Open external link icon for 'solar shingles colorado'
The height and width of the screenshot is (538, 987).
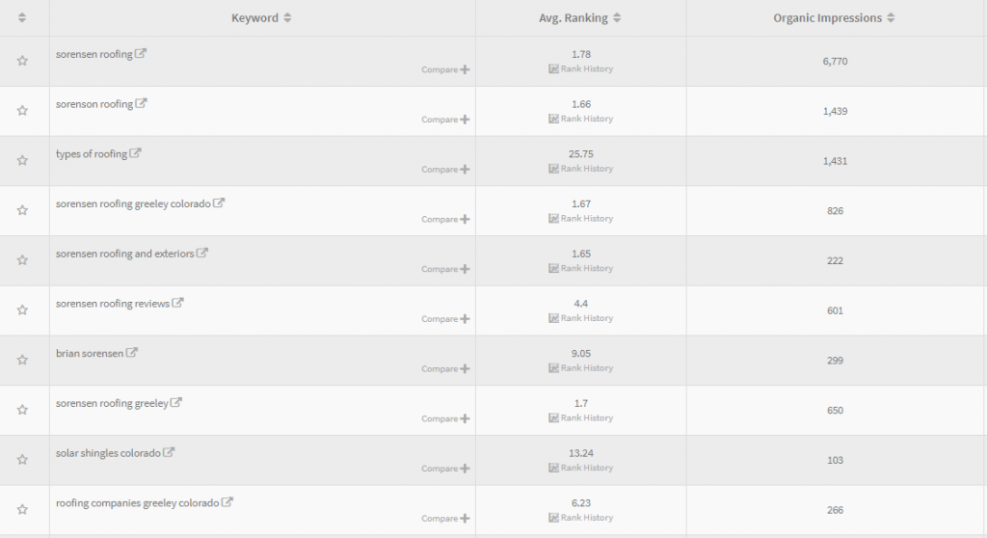(x=169, y=452)
